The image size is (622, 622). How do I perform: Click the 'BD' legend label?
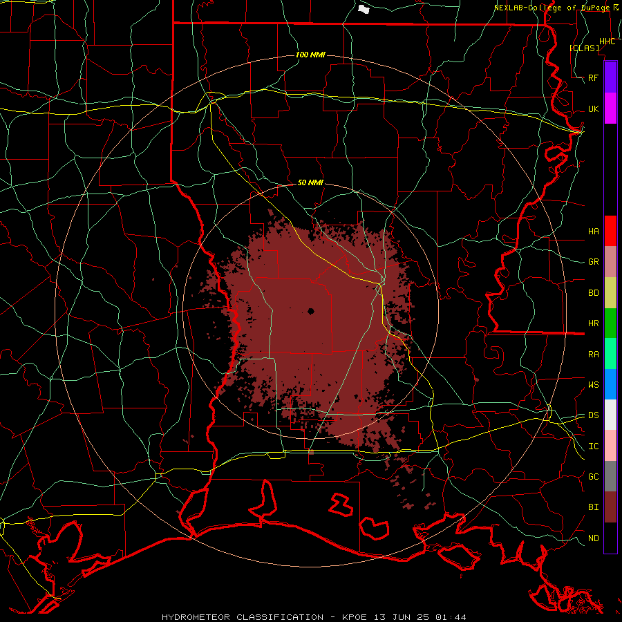[593, 293]
